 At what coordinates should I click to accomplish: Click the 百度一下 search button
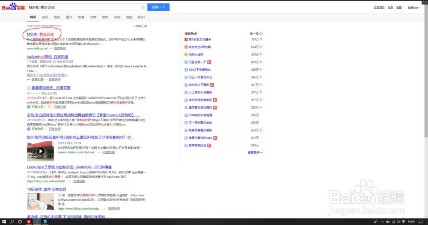click(x=158, y=7)
